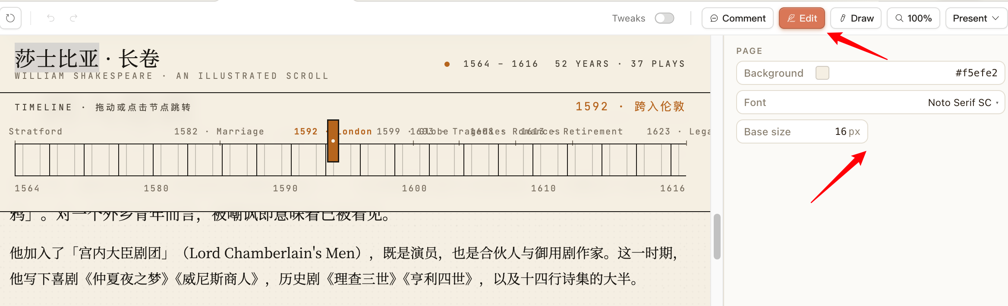Click the undo arrow icon
This screenshot has height=306, width=1008.
pyautogui.click(x=51, y=18)
